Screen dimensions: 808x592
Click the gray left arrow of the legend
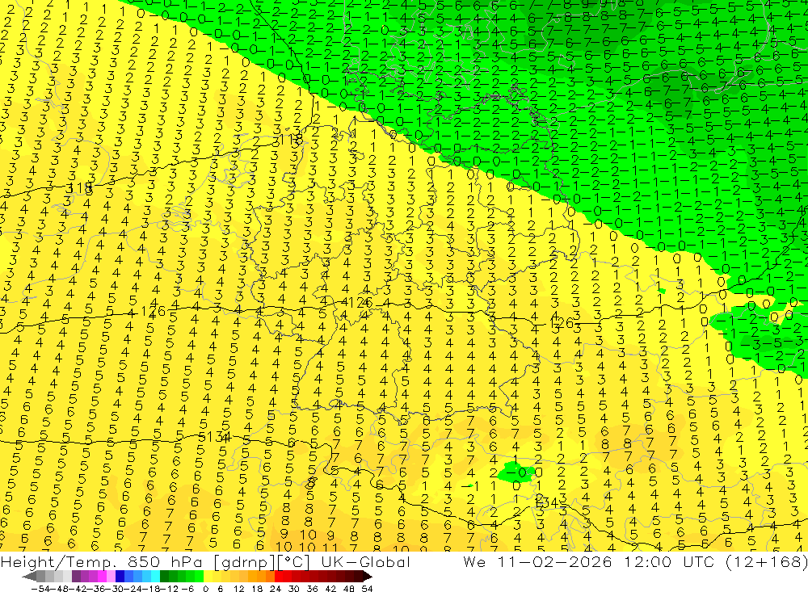[30, 577]
